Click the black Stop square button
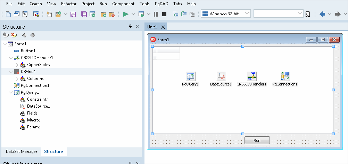 click(x=164, y=15)
